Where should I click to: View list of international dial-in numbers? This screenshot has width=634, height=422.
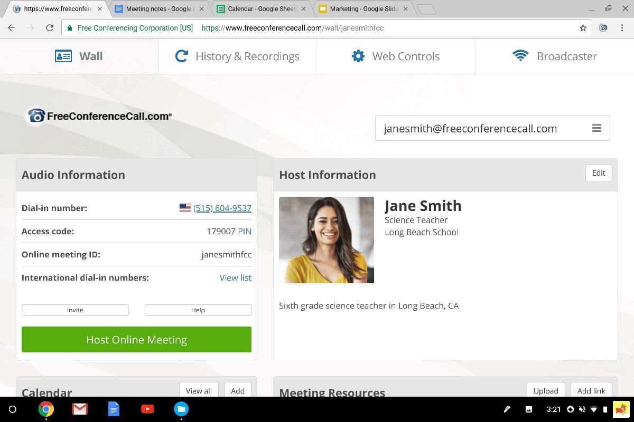tap(236, 277)
